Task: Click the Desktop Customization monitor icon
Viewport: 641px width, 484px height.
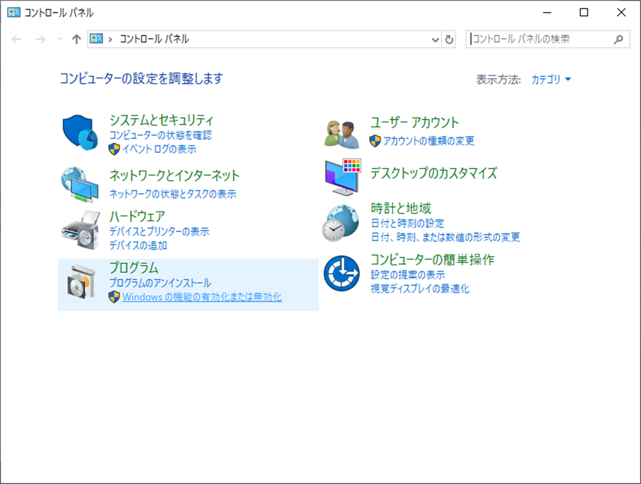Action: (x=342, y=177)
